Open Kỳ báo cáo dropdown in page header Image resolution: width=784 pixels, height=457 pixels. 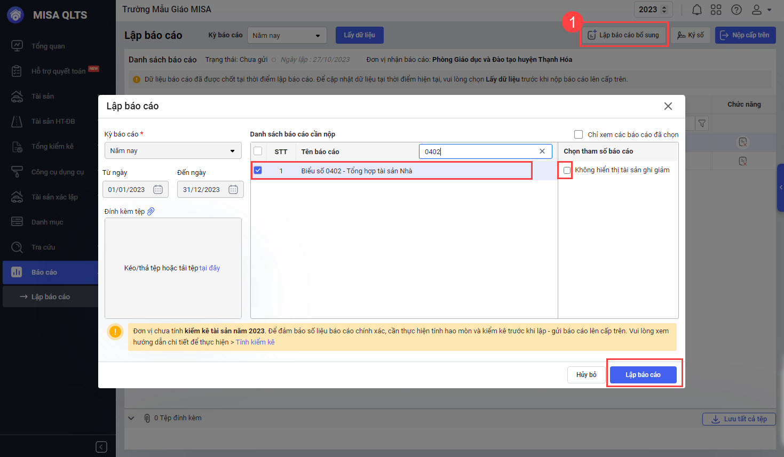(x=288, y=35)
